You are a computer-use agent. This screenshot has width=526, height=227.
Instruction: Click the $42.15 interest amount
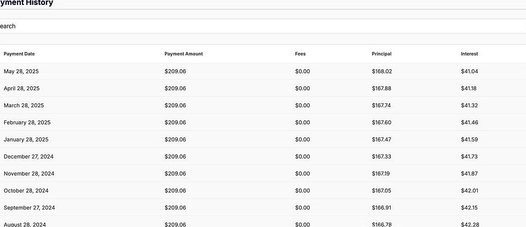pos(470,208)
